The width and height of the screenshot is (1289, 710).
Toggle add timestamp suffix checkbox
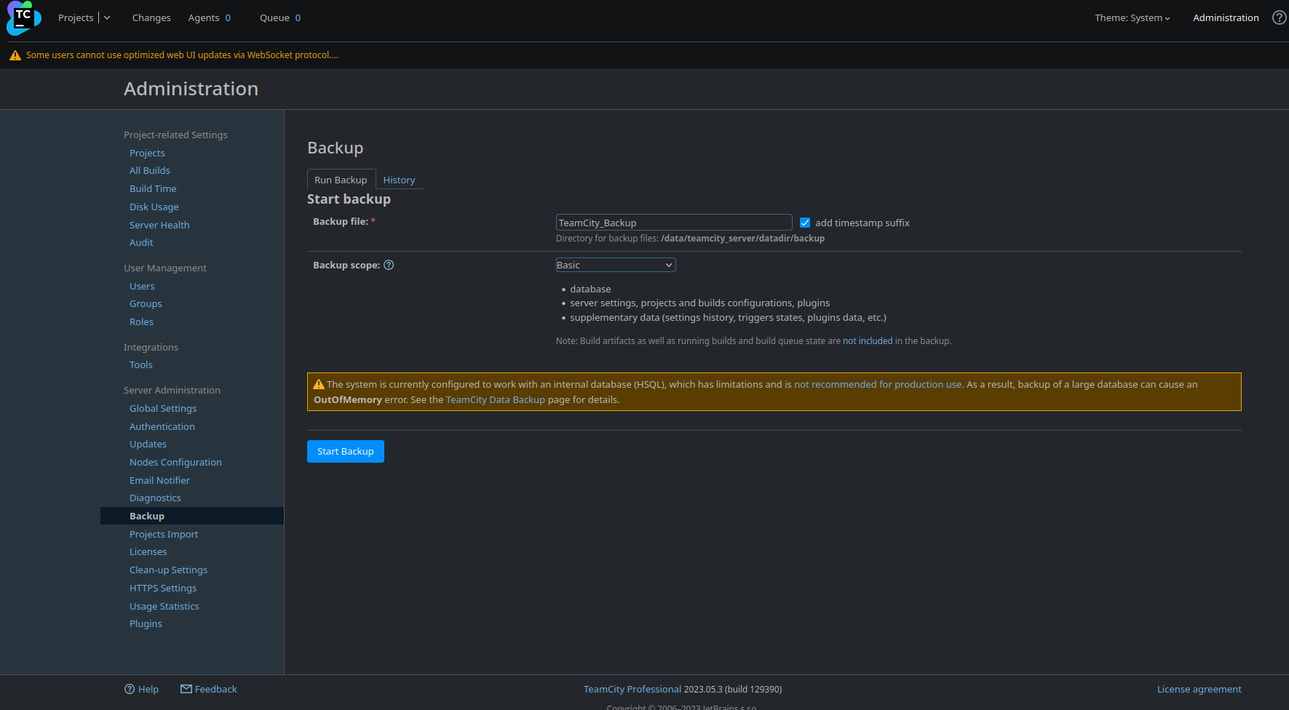(x=805, y=223)
